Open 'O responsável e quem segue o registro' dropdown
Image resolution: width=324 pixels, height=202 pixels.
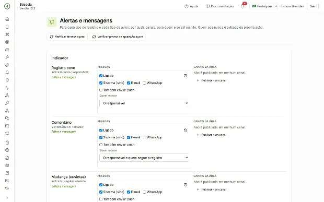point(144,158)
